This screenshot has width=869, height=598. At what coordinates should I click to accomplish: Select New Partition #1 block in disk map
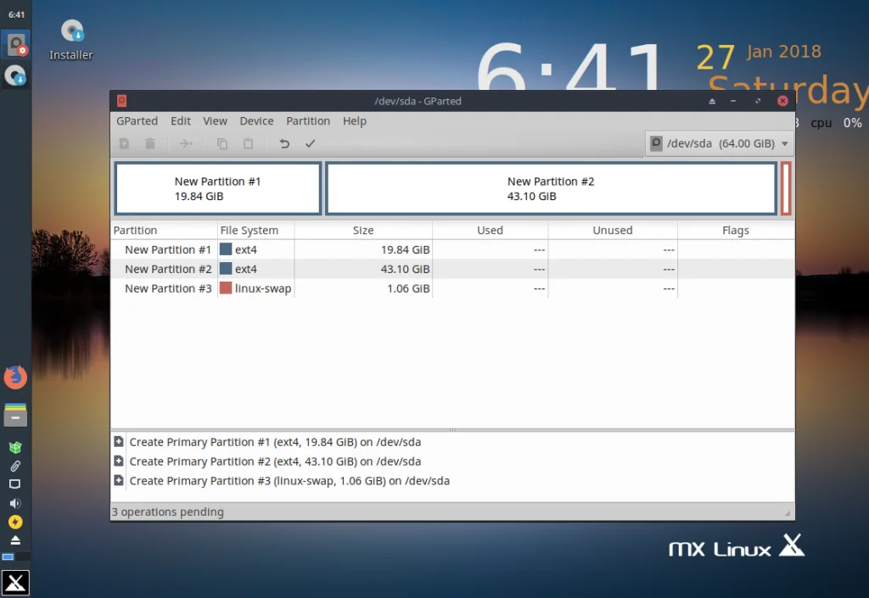[218, 188]
